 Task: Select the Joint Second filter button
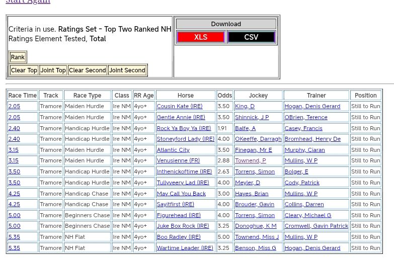pyautogui.click(x=127, y=70)
